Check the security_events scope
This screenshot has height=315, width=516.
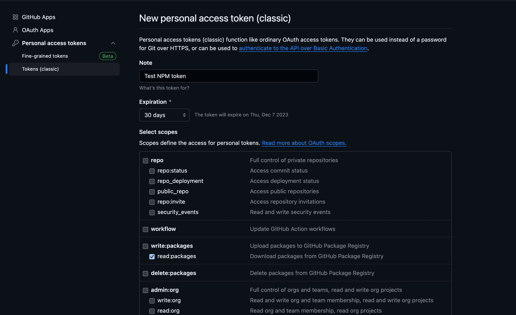click(152, 212)
